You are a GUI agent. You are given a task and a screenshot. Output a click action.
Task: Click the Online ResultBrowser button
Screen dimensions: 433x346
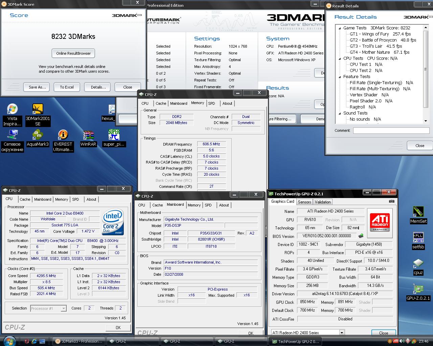click(x=73, y=53)
